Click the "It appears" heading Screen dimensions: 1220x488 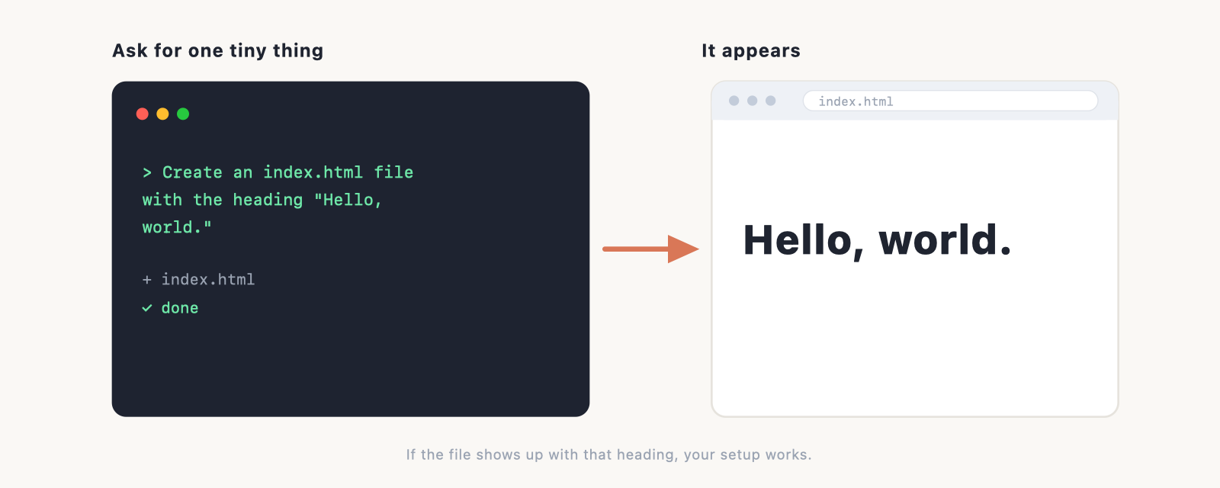click(751, 50)
